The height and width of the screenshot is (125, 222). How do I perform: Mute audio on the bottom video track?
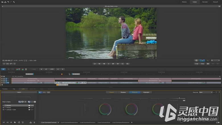pos(8,83)
